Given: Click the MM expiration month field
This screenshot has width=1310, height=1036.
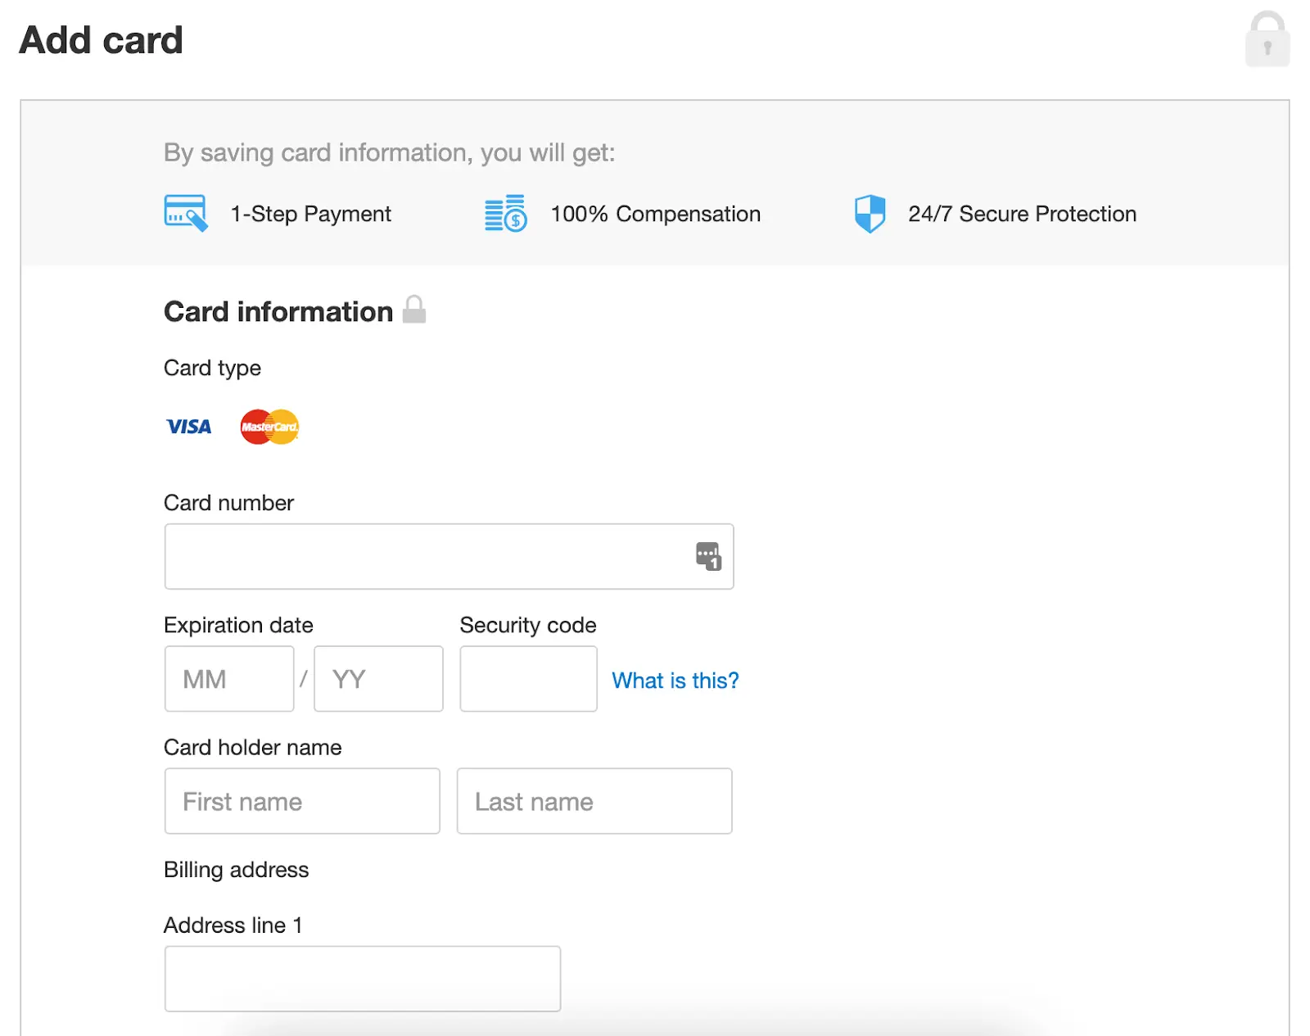Looking at the screenshot, I should 229,679.
